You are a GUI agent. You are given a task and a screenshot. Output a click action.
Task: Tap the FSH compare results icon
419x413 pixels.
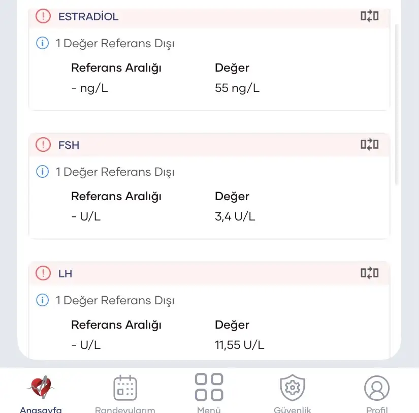coord(369,145)
